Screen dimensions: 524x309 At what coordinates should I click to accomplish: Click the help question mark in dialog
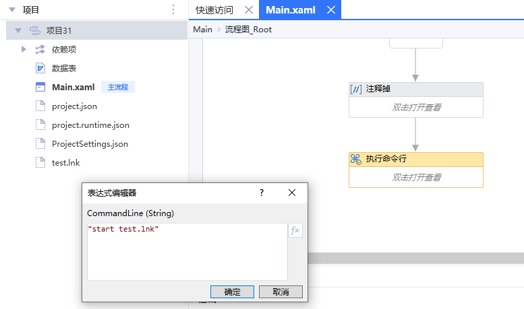262,193
